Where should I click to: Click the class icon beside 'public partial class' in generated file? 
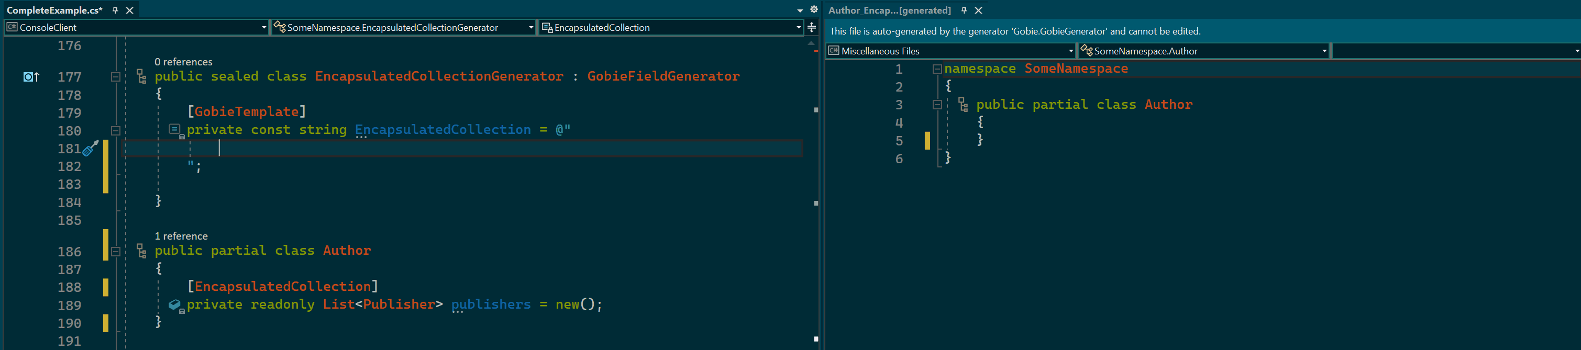[964, 105]
